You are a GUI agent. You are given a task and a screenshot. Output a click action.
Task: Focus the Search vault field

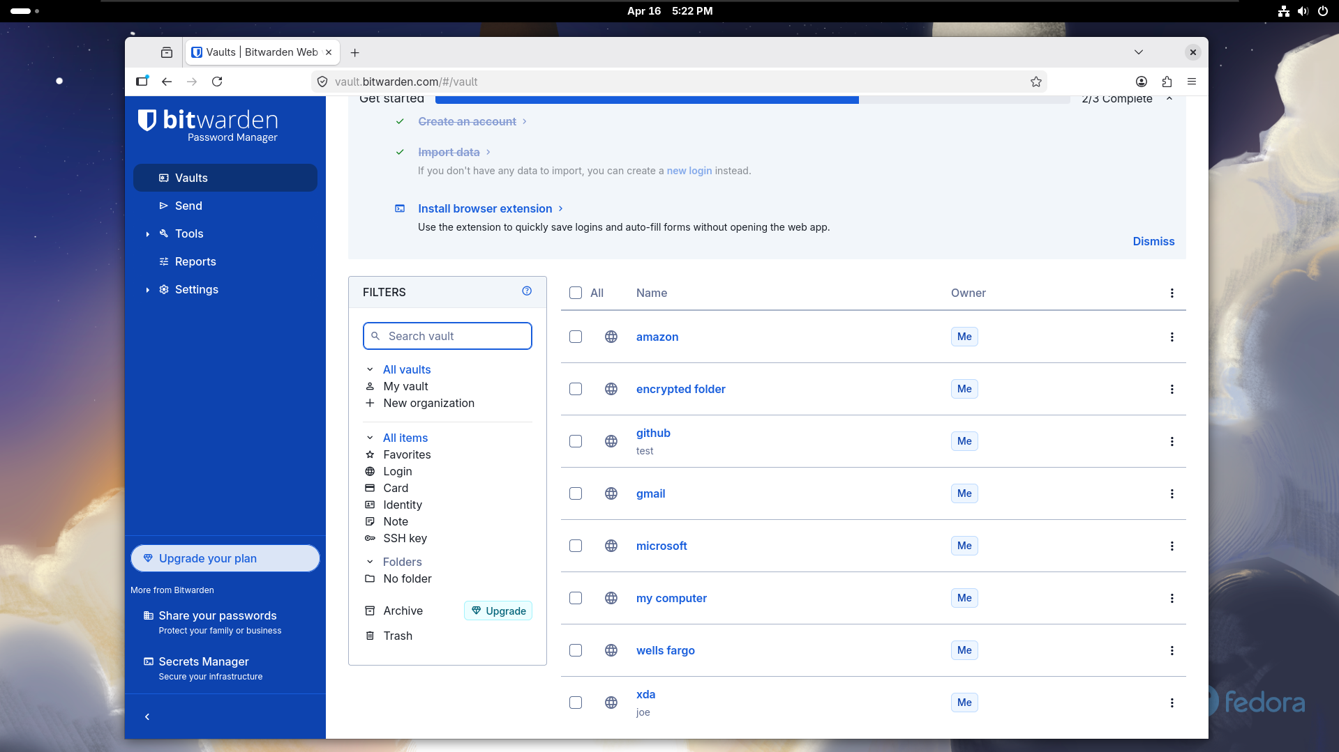447,336
